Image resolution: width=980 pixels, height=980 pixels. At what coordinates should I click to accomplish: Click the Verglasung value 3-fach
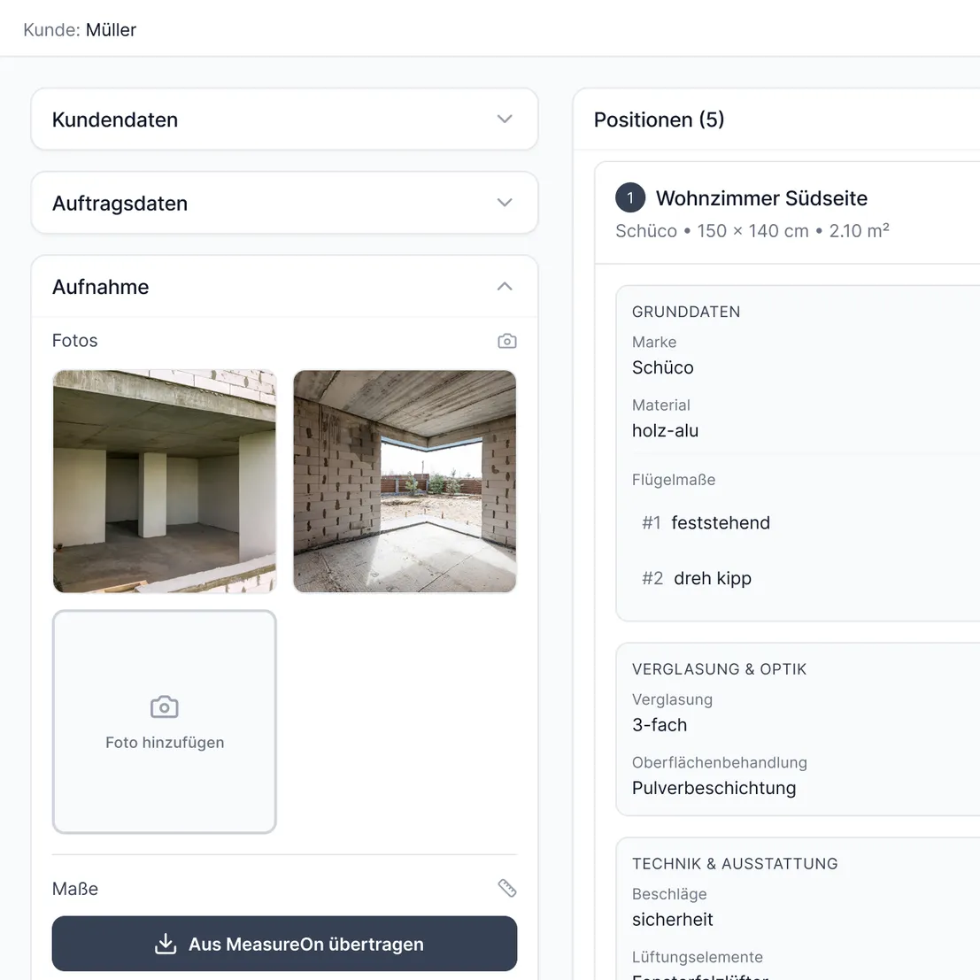coord(659,725)
